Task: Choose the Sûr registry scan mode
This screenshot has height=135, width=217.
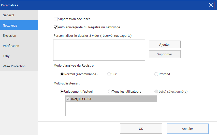Action: point(109,74)
